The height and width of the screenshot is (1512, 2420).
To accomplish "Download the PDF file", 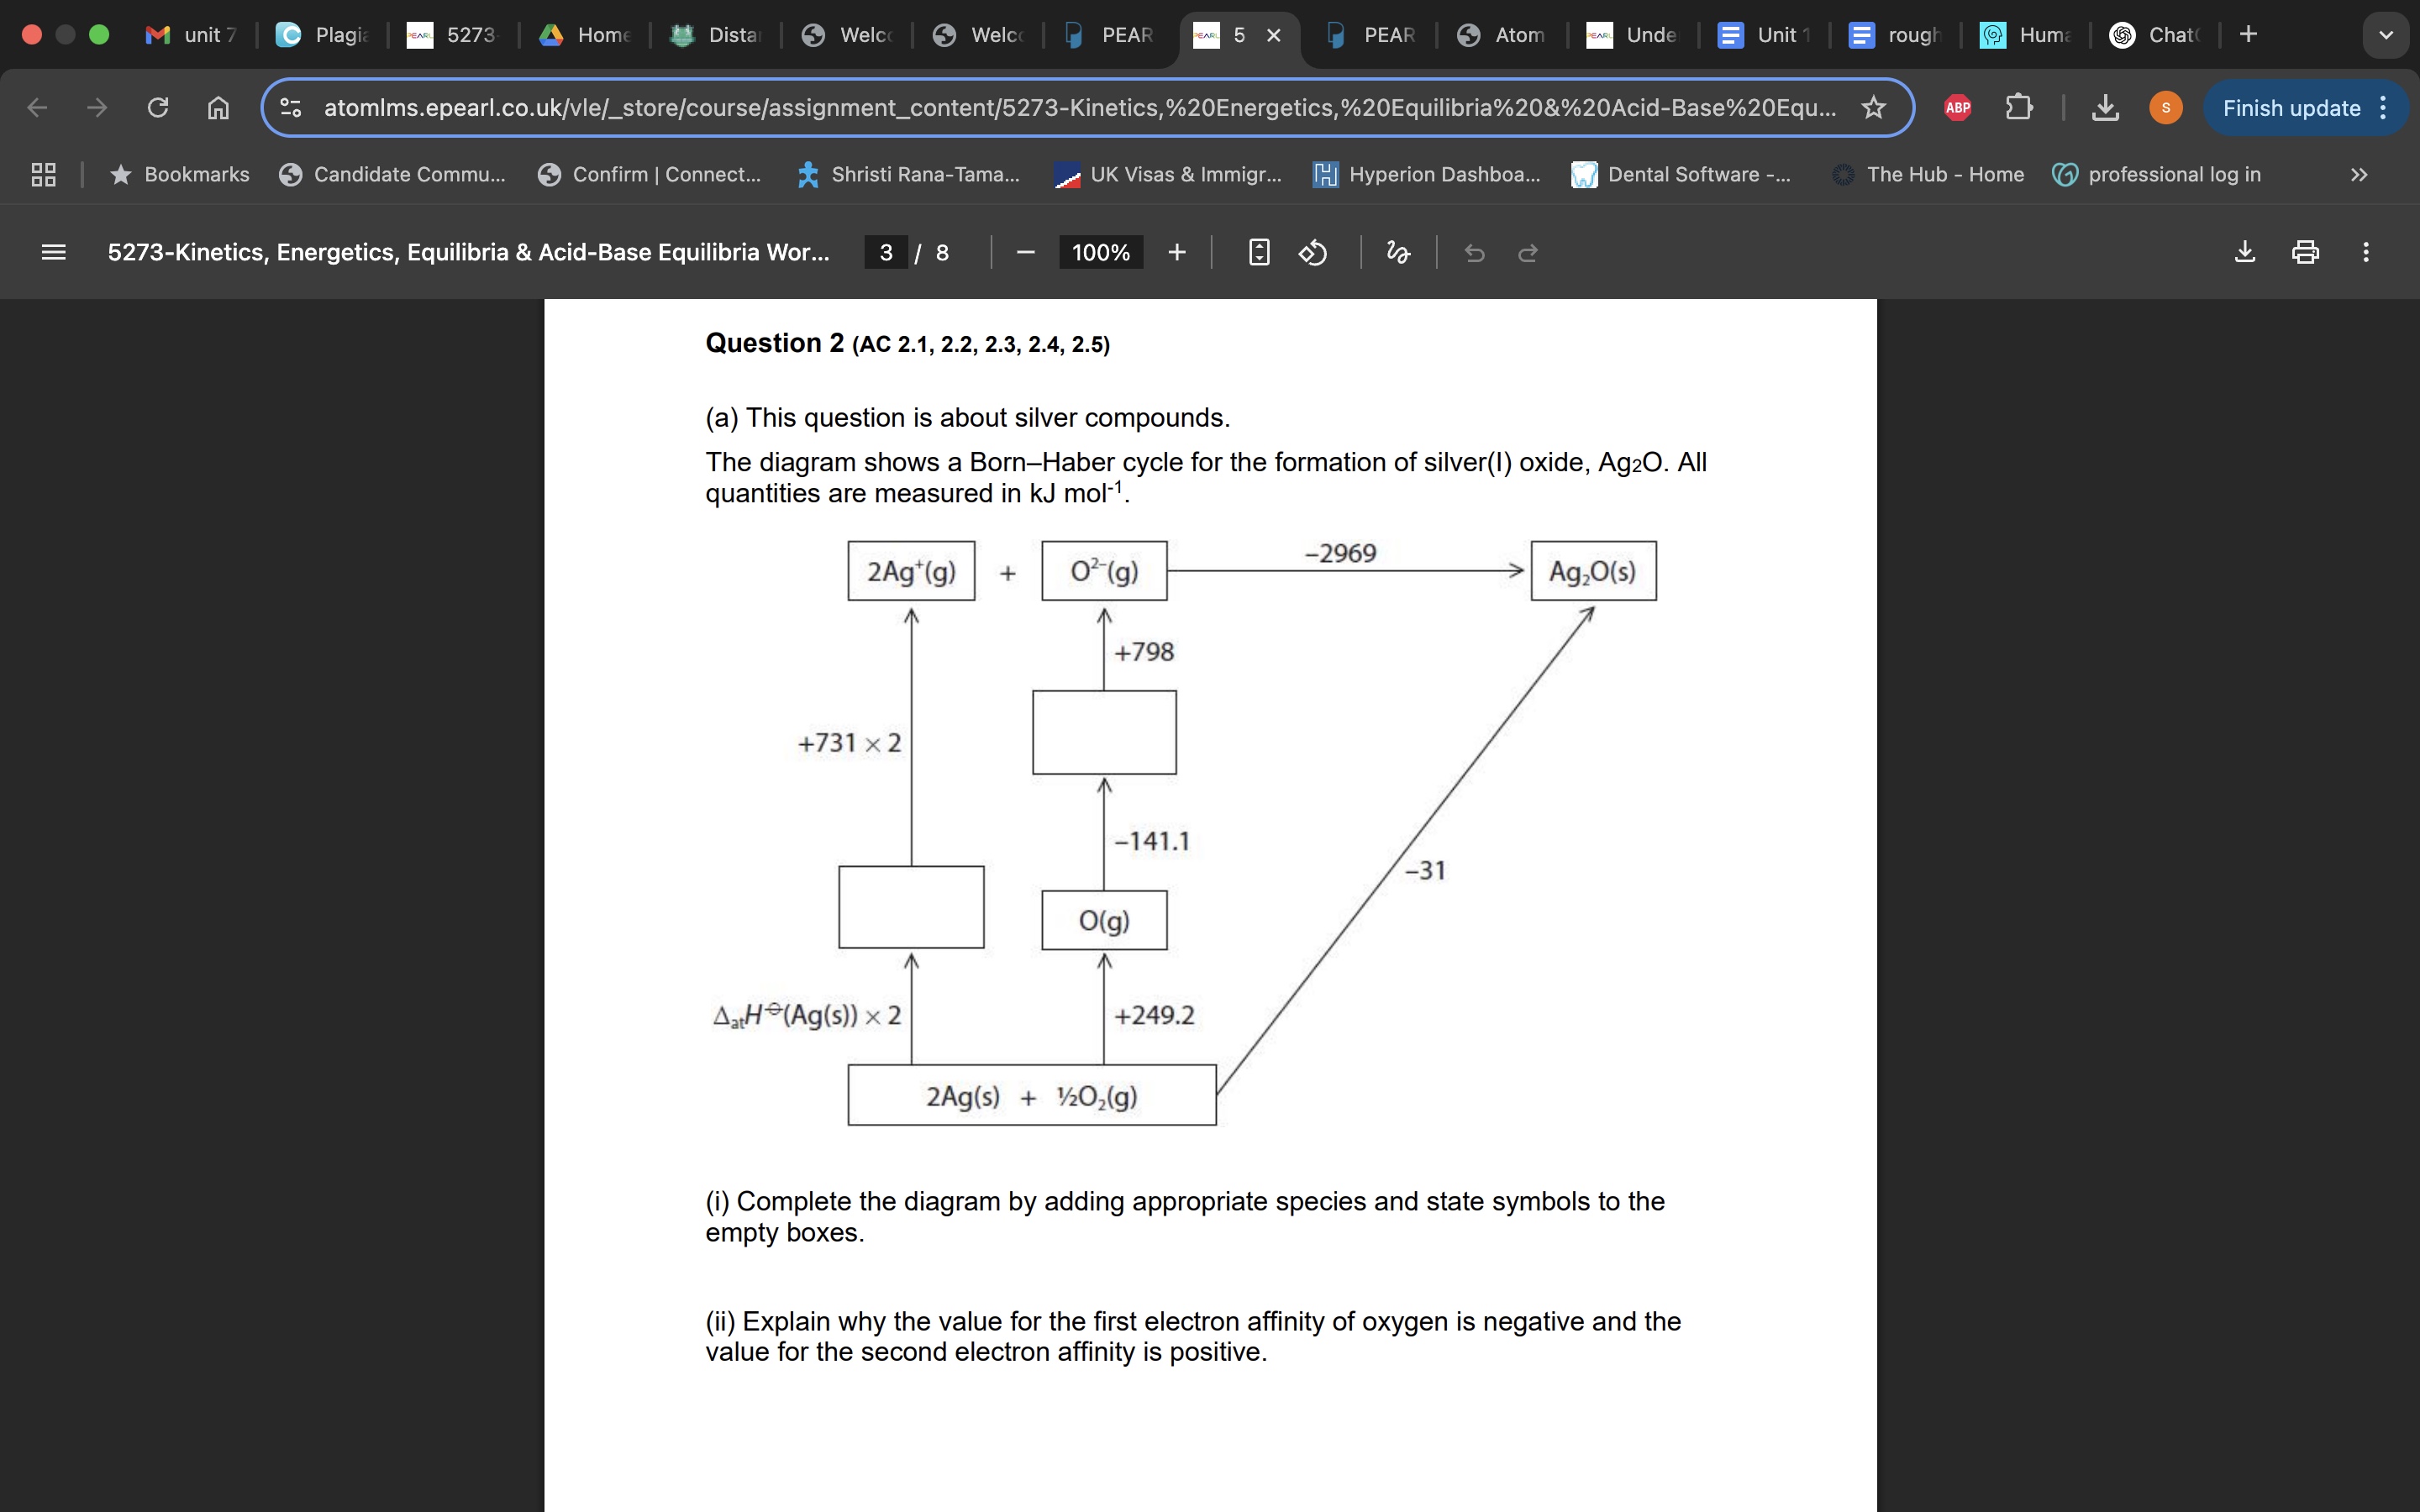I will 2244,252.
